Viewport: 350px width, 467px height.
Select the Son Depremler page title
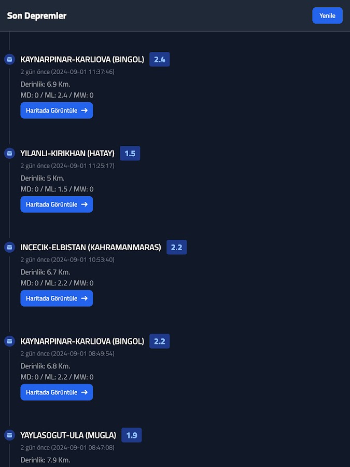37,16
